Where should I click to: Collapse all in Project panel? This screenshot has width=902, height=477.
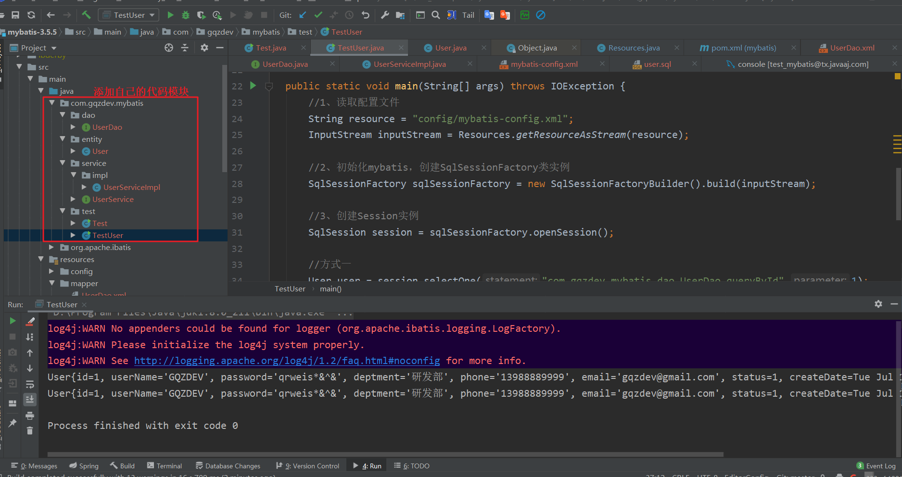[185, 48]
